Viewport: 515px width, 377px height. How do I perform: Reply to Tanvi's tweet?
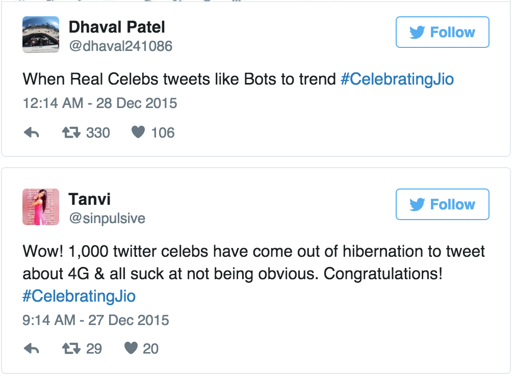point(32,349)
